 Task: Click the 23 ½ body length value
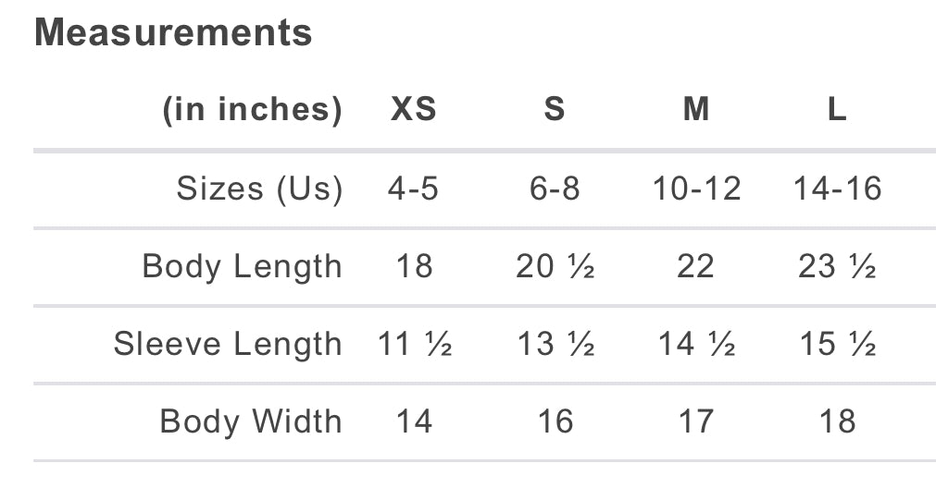(837, 267)
